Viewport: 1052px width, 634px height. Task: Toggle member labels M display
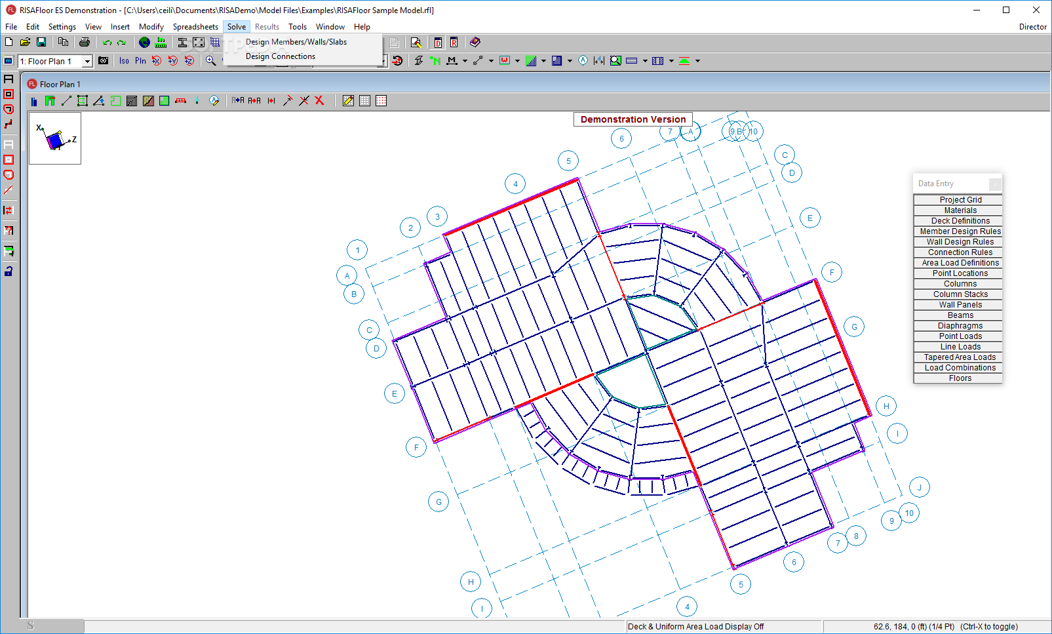click(x=452, y=61)
